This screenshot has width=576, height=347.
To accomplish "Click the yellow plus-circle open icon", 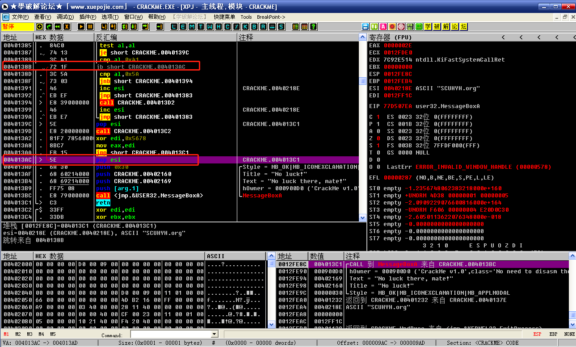I will pos(39,27).
